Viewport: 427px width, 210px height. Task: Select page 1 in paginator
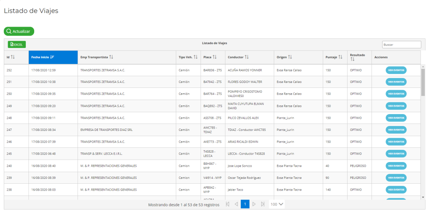(245, 204)
